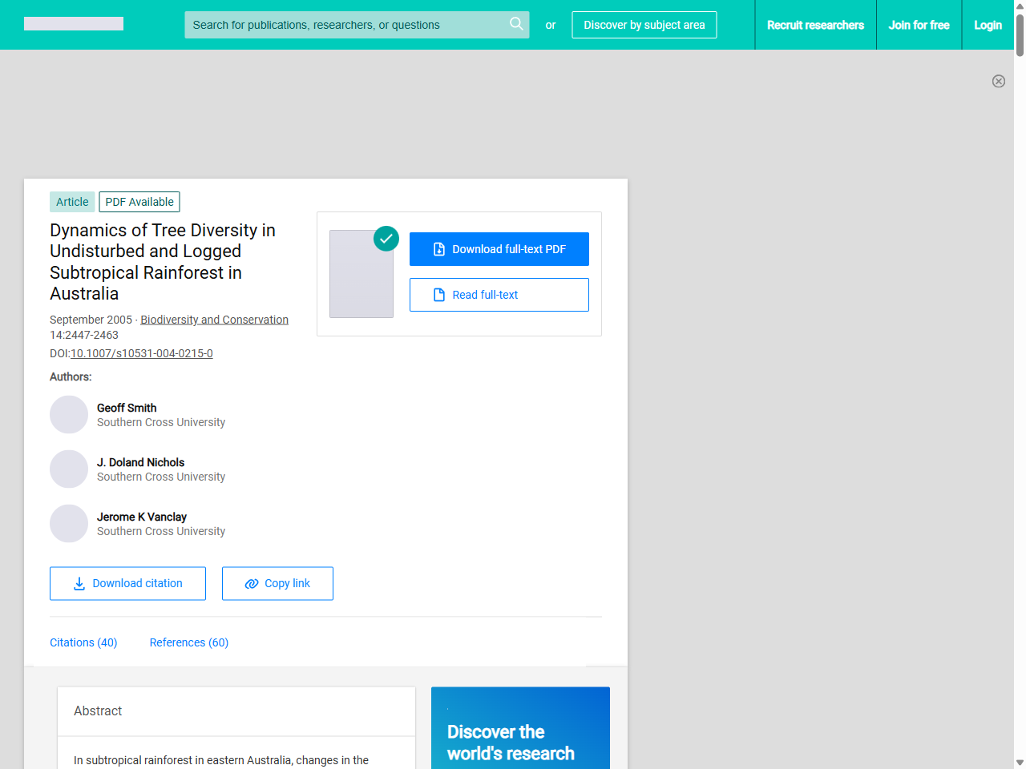Viewport: 1026px width, 769px height.
Task: Close the ad banner with X icon
Action: 998,81
